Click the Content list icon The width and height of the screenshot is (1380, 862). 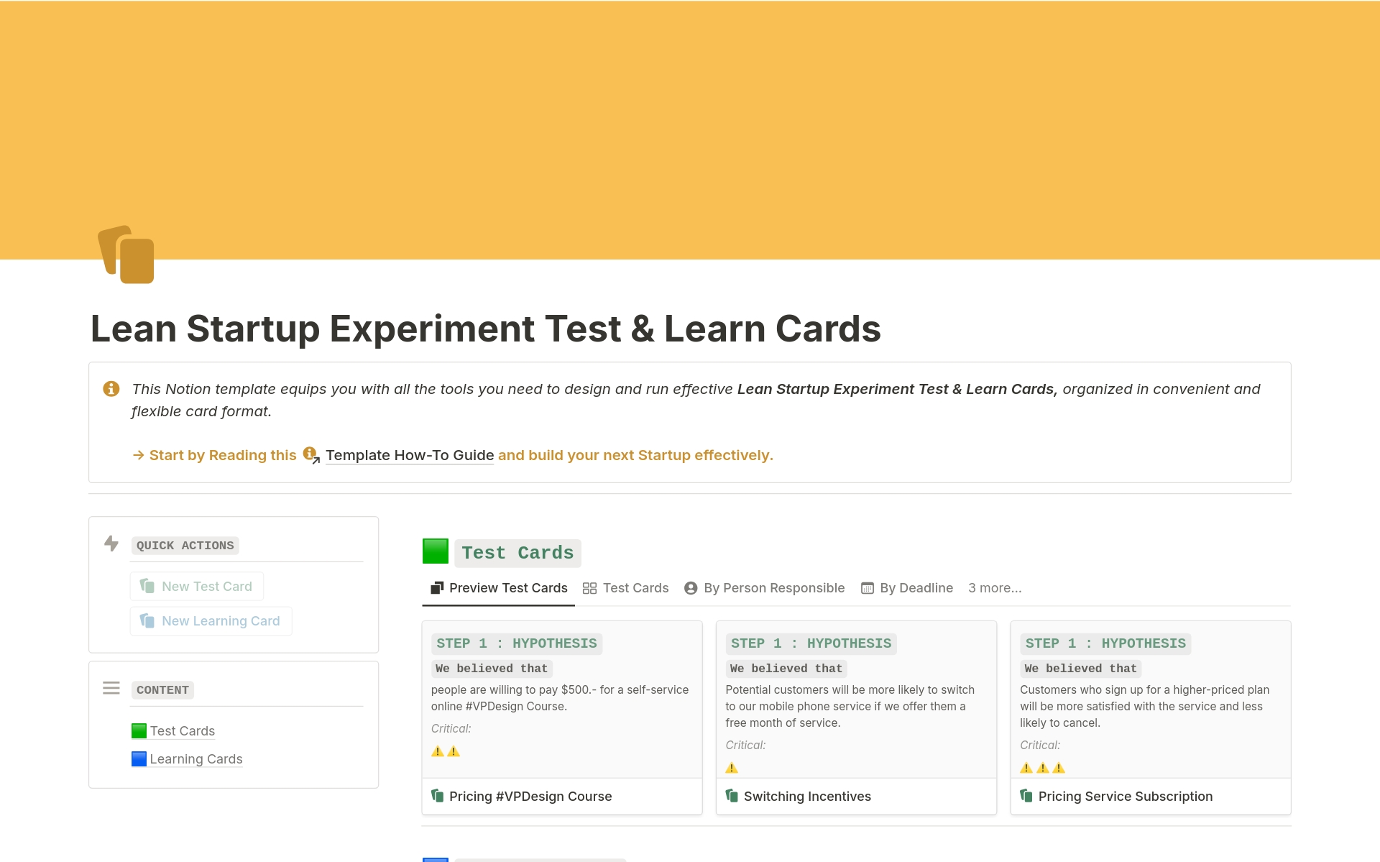(x=111, y=688)
